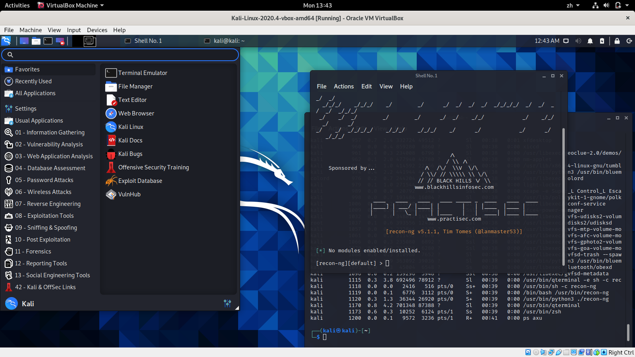Open the Exploit Database favorite

point(140,181)
